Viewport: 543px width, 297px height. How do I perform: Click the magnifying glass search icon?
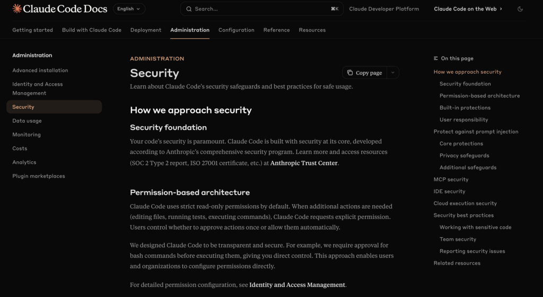coord(189,9)
